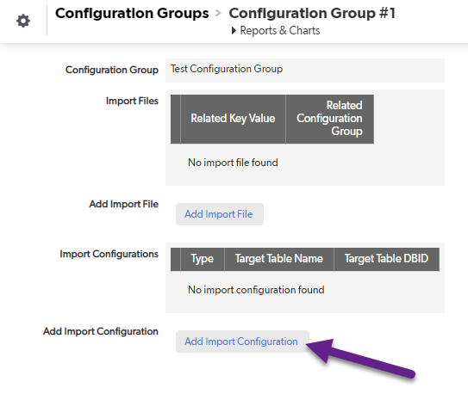Click the Add Import Configuration button
Screen dimensions: 468x400
pos(242,342)
